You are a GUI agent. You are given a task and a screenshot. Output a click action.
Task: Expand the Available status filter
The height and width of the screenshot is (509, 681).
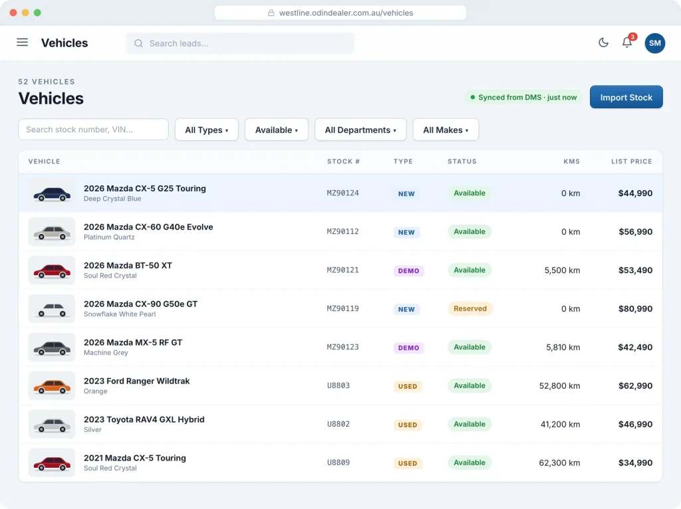[277, 130]
